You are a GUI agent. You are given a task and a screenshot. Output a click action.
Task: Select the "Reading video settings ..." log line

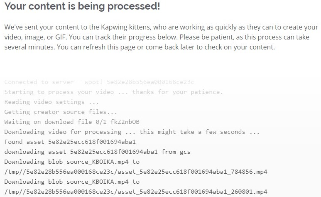[52, 102]
